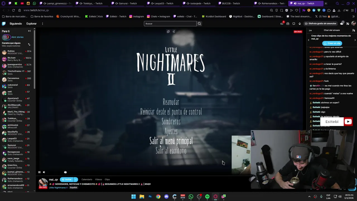Open Spotify from taskbar
This screenshot has height=201, width=357.
pos(207,197)
